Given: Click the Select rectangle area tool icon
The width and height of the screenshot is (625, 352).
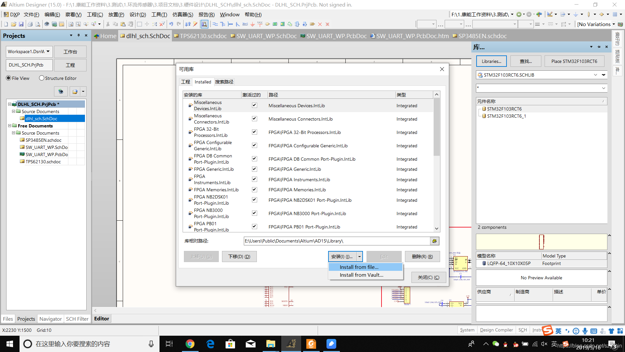Looking at the screenshot, I should [139, 24].
